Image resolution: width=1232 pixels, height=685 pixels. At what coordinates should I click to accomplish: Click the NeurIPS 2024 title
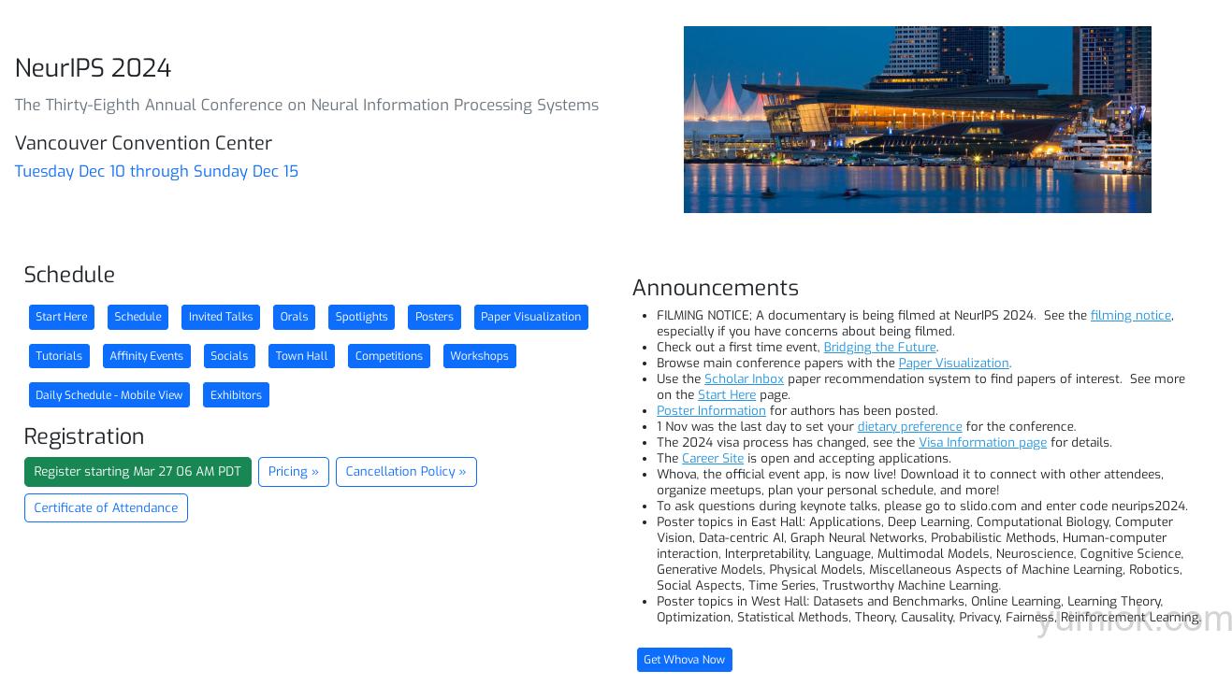click(x=93, y=68)
